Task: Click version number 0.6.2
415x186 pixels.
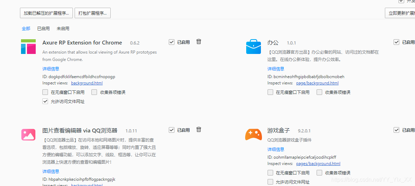Action: click(x=135, y=43)
